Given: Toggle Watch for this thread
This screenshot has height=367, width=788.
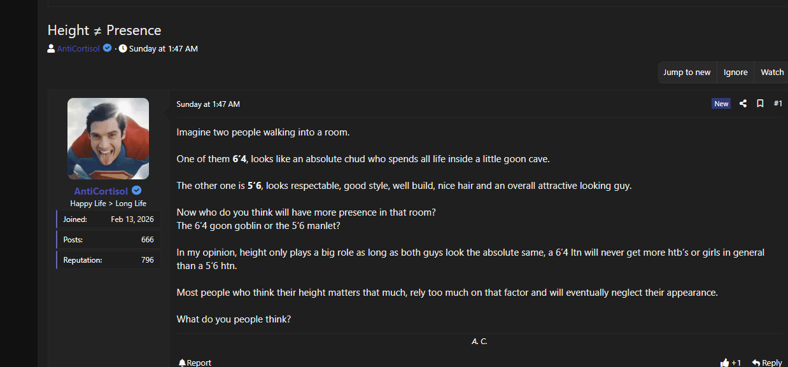Looking at the screenshot, I should (x=771, y=73).
